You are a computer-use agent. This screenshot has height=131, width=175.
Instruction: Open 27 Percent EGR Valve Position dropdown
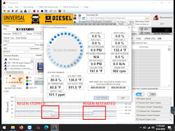153,103
